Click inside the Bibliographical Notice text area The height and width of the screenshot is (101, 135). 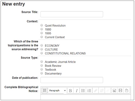[x=86, y=97]
